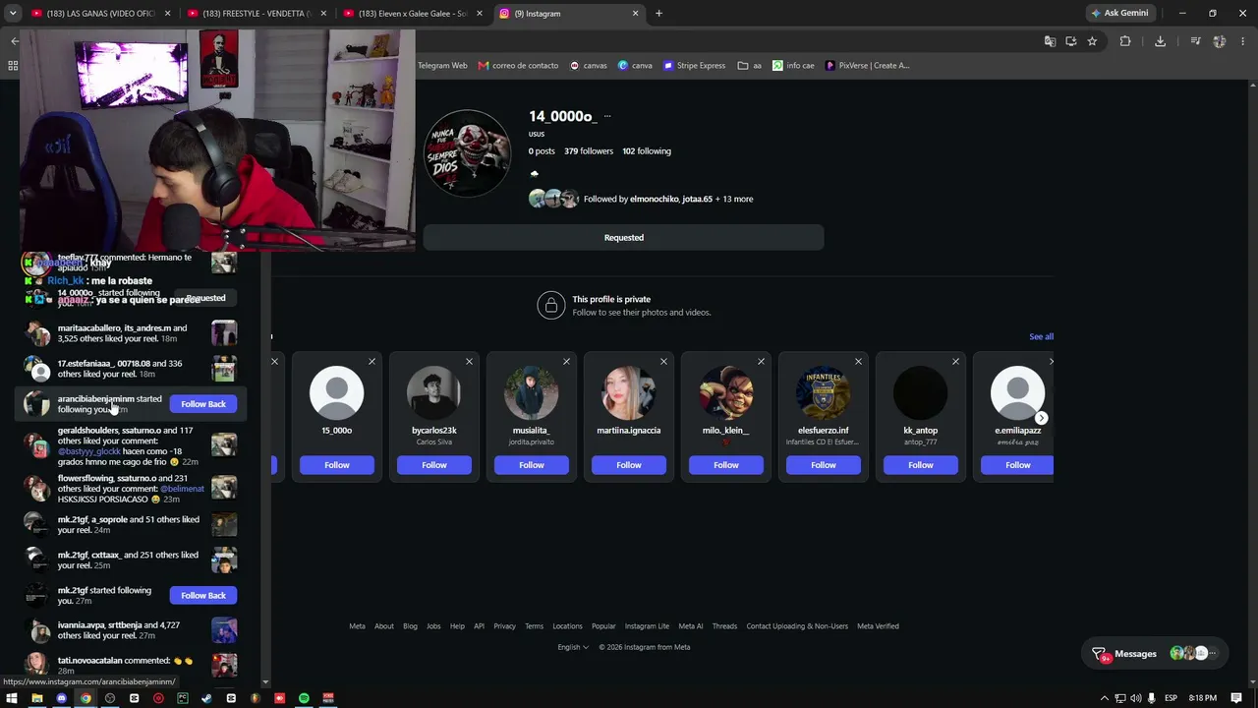Click the translate page icon
1258x708 pixels.
click(1050, 41)
